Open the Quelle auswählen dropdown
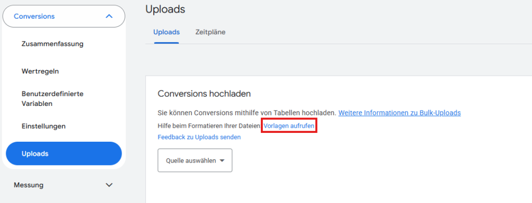Viewport: 532px width, 203px height. (x=195, y=160)
